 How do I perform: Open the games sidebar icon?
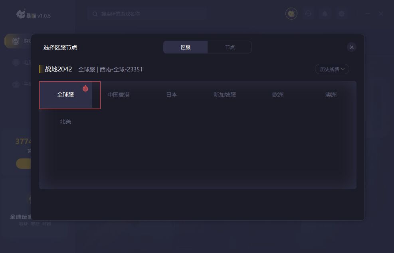pos(16,41)
